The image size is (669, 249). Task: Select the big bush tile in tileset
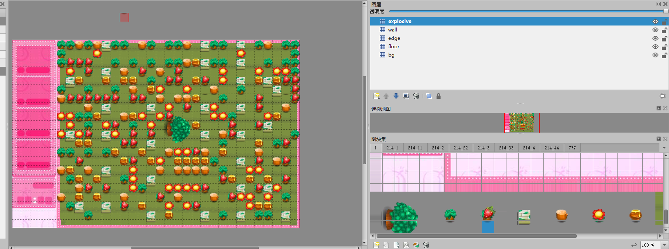click(401, 217)
